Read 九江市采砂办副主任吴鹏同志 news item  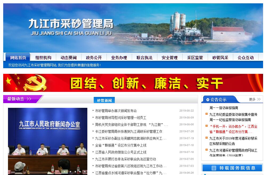(x=131, y=138)
